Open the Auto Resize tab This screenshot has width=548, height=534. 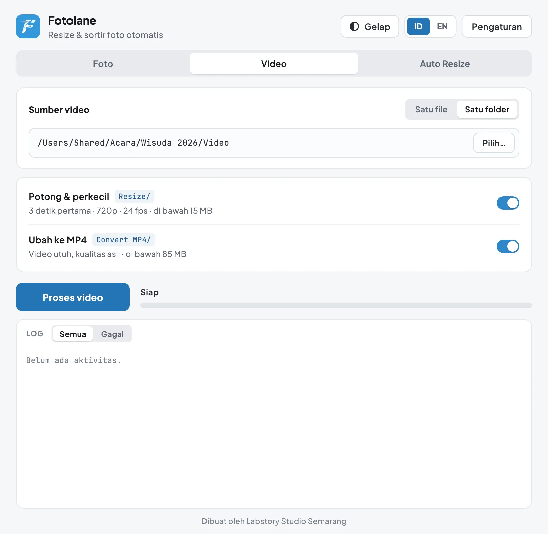pos(445,63)
